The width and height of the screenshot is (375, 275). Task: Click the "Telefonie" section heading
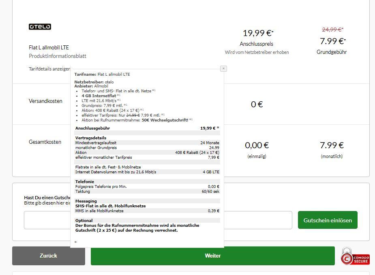click(85, 181)
